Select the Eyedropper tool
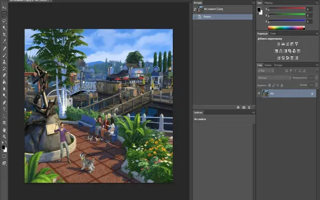Image resolution: width=320 pixels, height=200 pixels. [x=4, y=41]
